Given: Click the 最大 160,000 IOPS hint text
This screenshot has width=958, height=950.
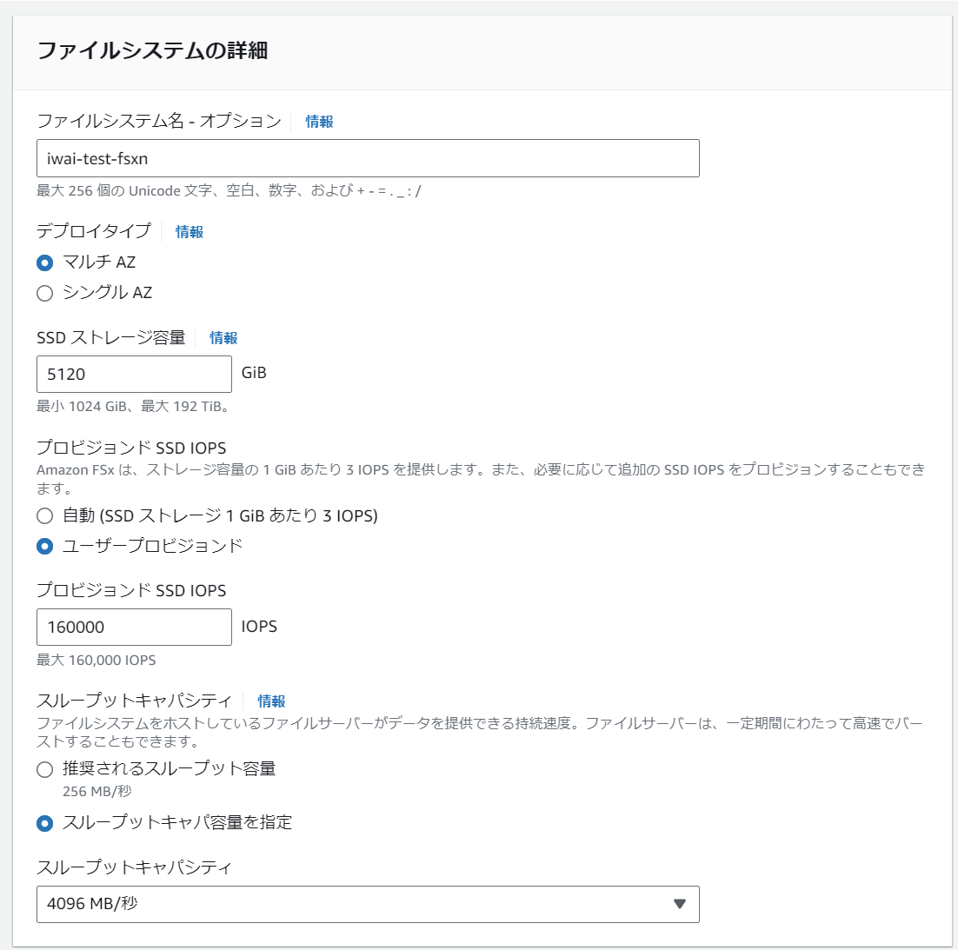Looking at the screenshot, I should coord(96,661).
